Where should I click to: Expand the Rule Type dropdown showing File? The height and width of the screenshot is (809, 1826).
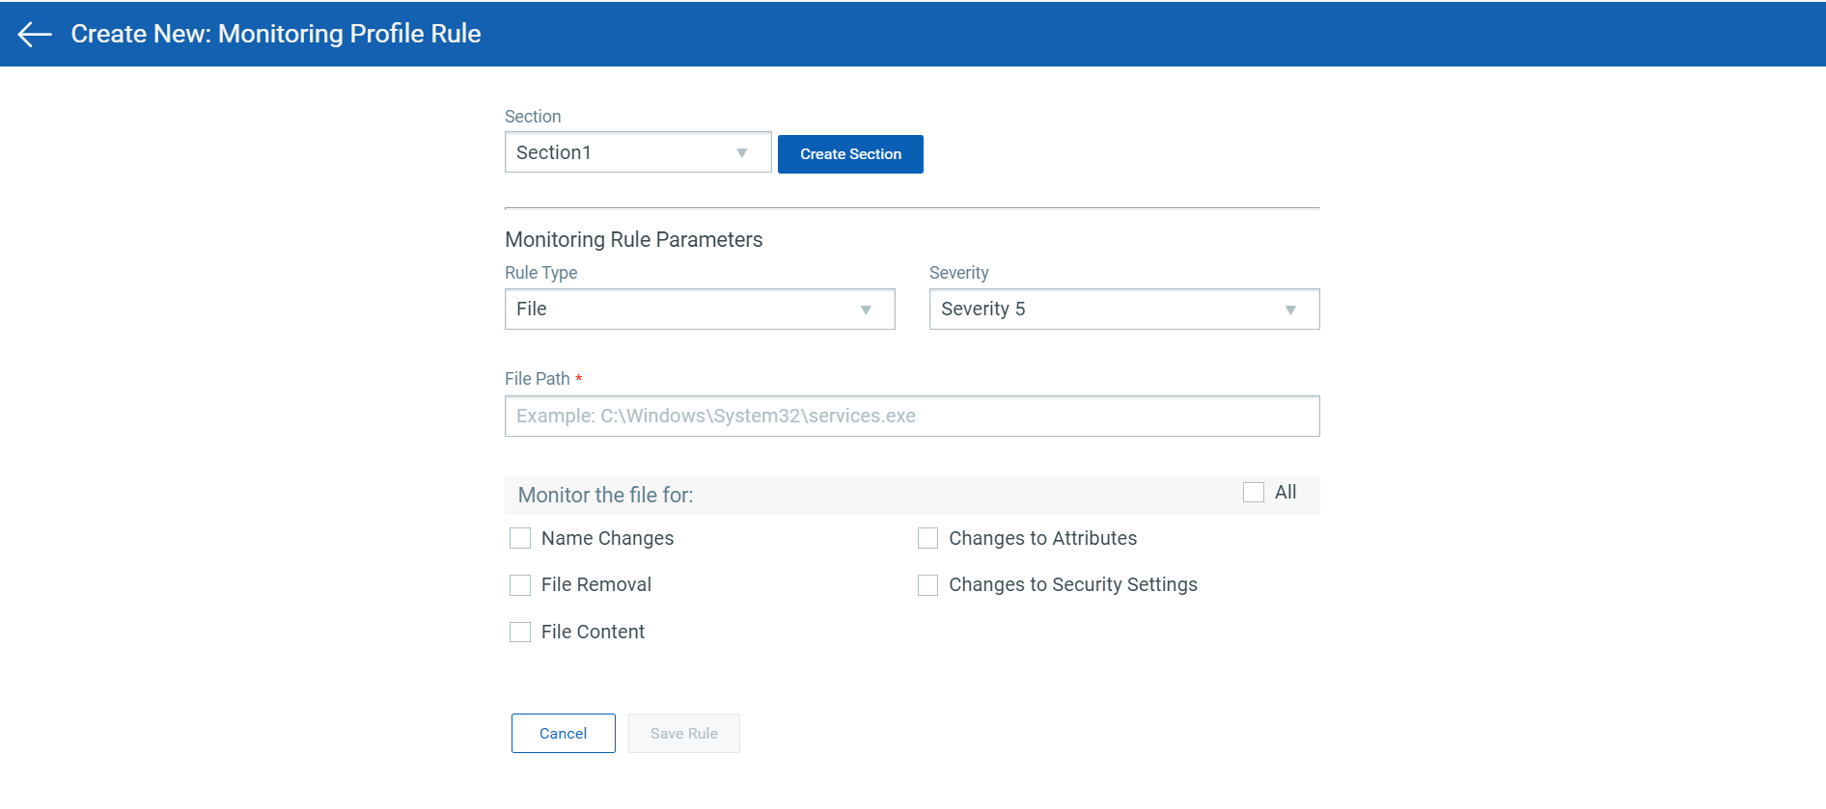click(699, 310)
